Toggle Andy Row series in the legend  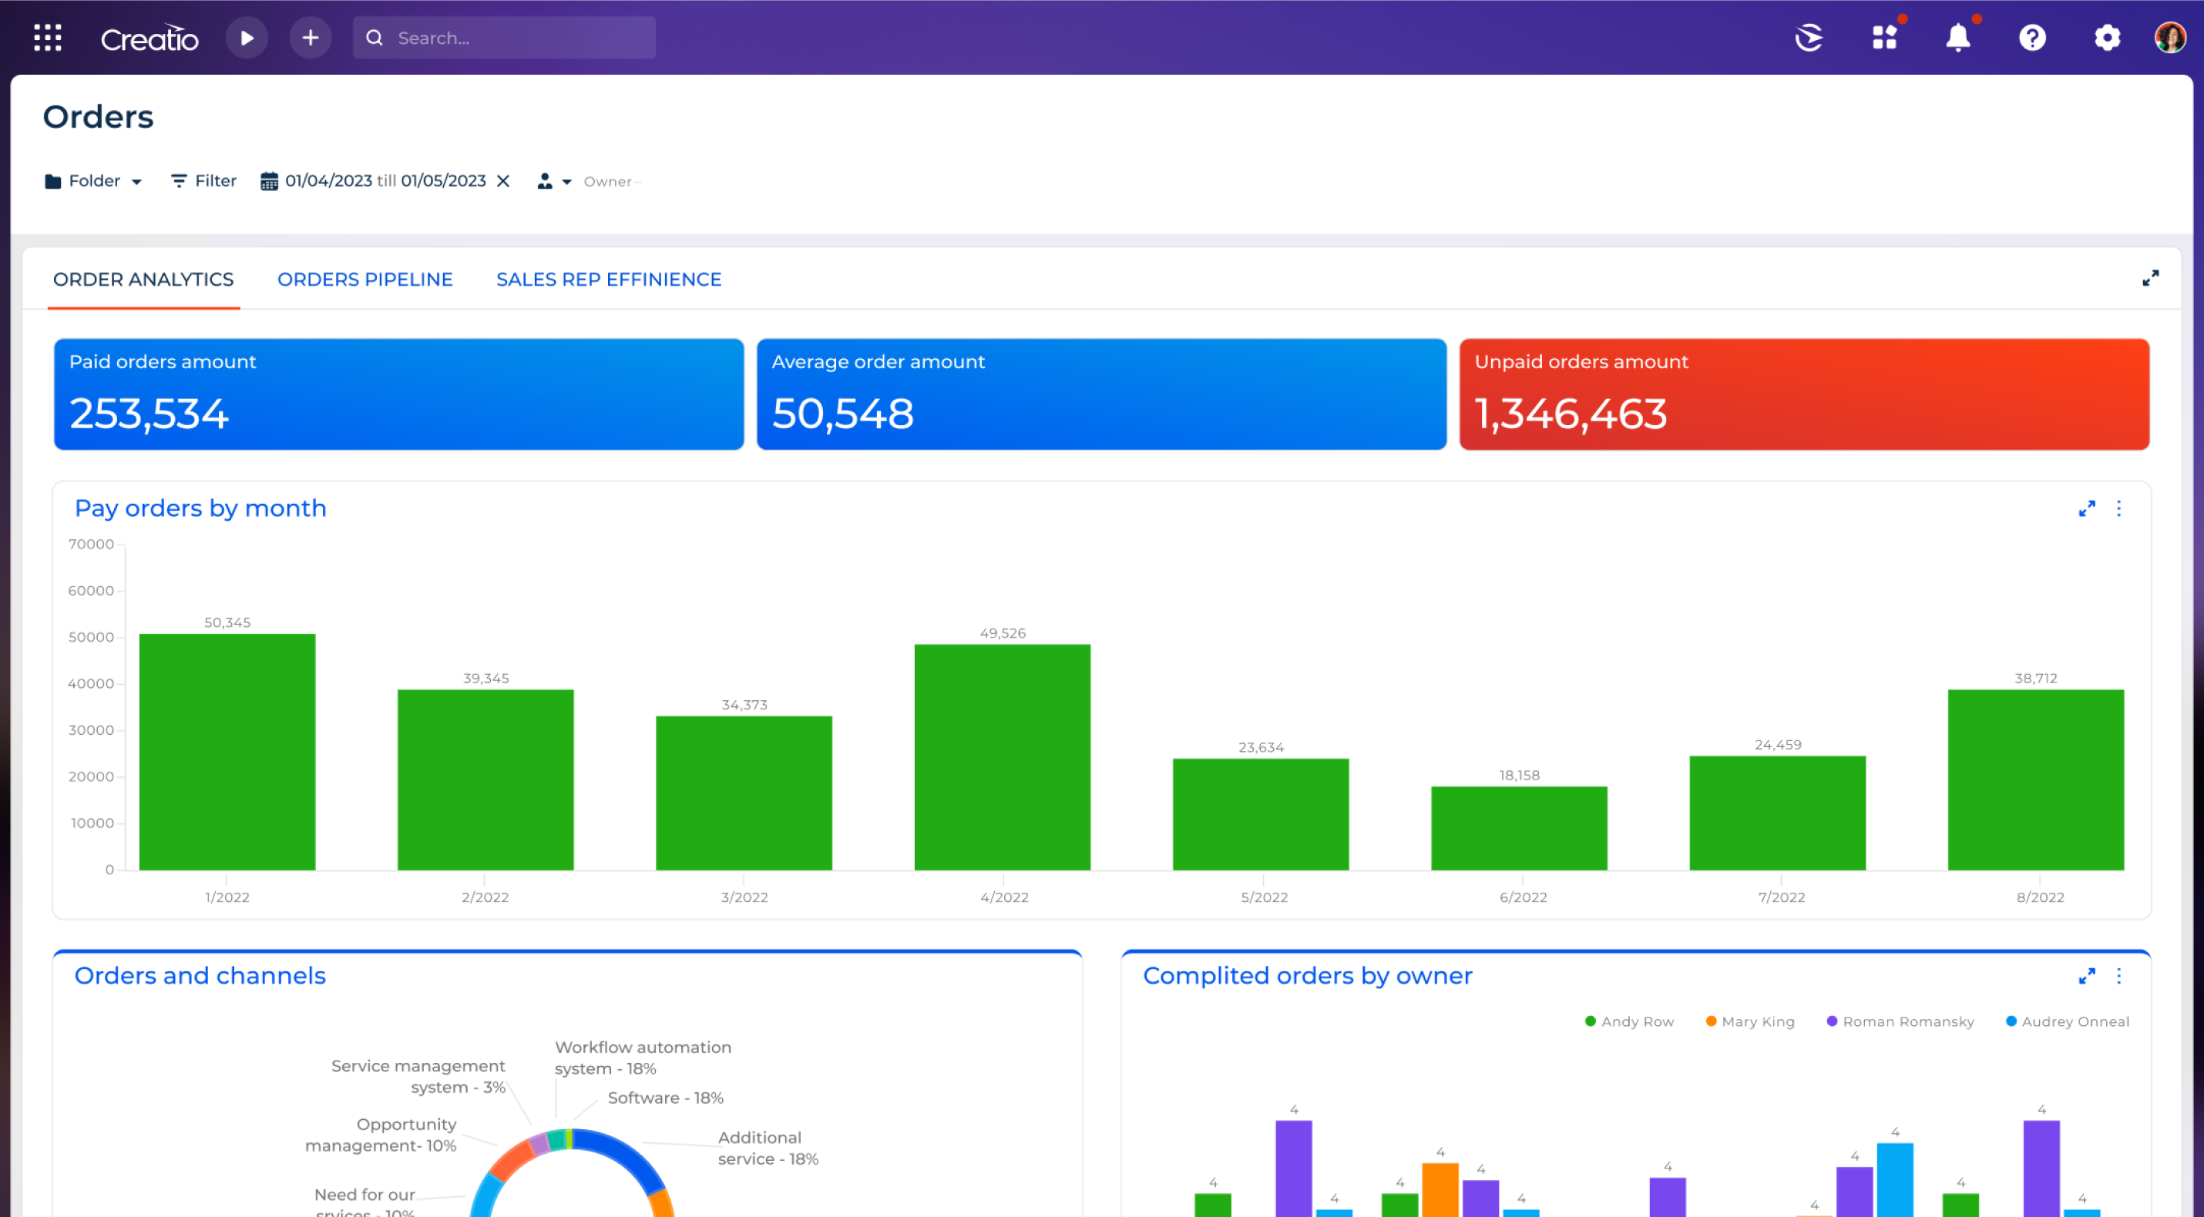1628,1021
